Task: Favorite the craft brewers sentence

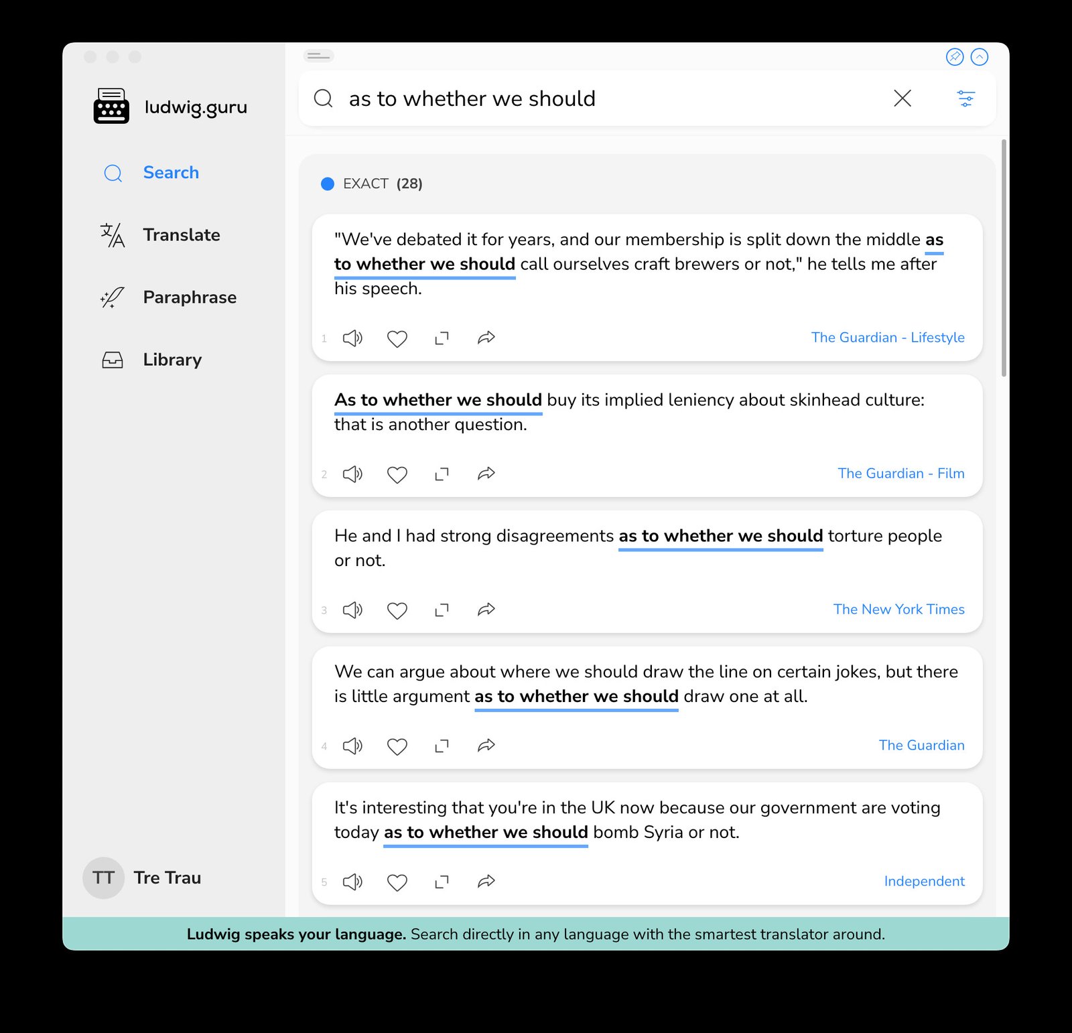Action: tap(397, 339)
